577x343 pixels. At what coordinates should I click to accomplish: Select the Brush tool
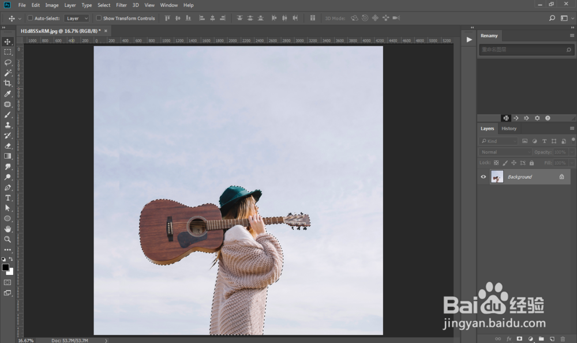coord(8,115)
